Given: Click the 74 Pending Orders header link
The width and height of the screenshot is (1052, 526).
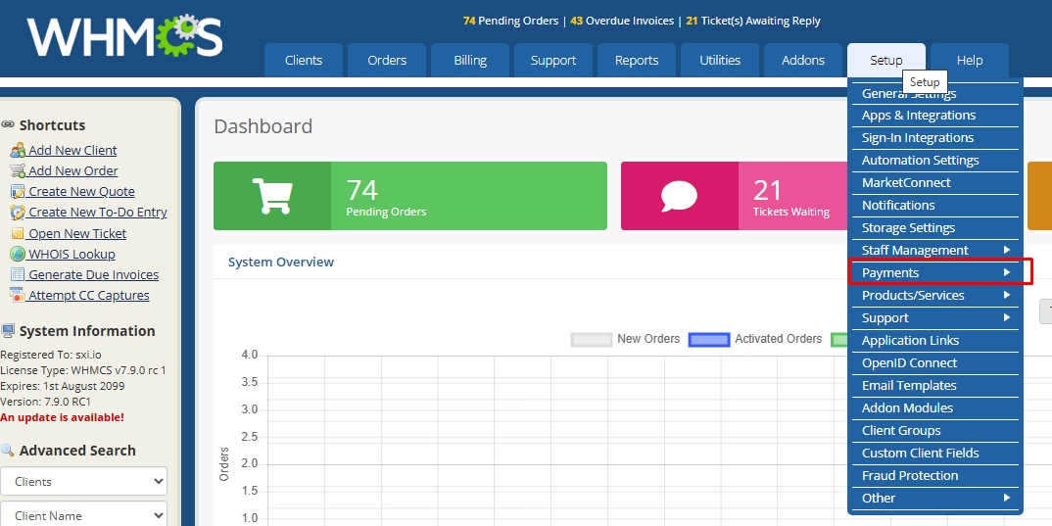Looking at the screenshot, I should (510, 21).
